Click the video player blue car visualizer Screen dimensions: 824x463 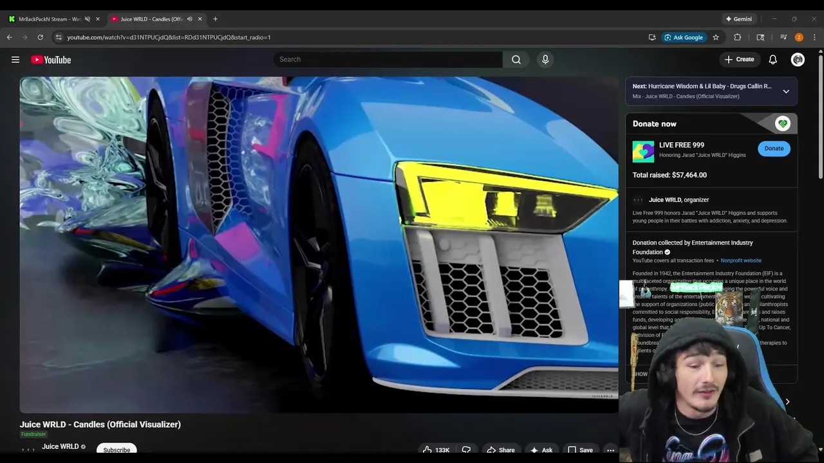pos(319,244)
